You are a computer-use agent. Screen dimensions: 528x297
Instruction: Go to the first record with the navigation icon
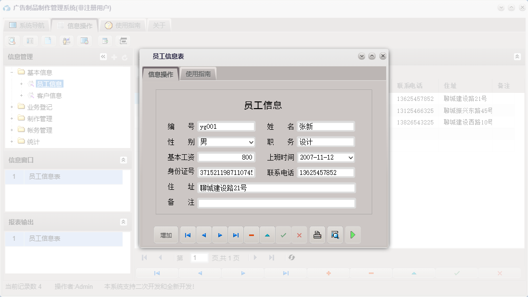pos(188,235)
